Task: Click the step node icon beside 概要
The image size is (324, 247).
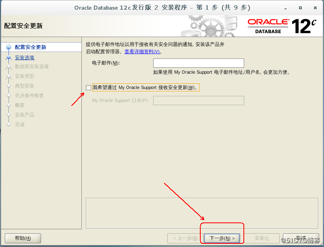Action: tap(9, 105)
